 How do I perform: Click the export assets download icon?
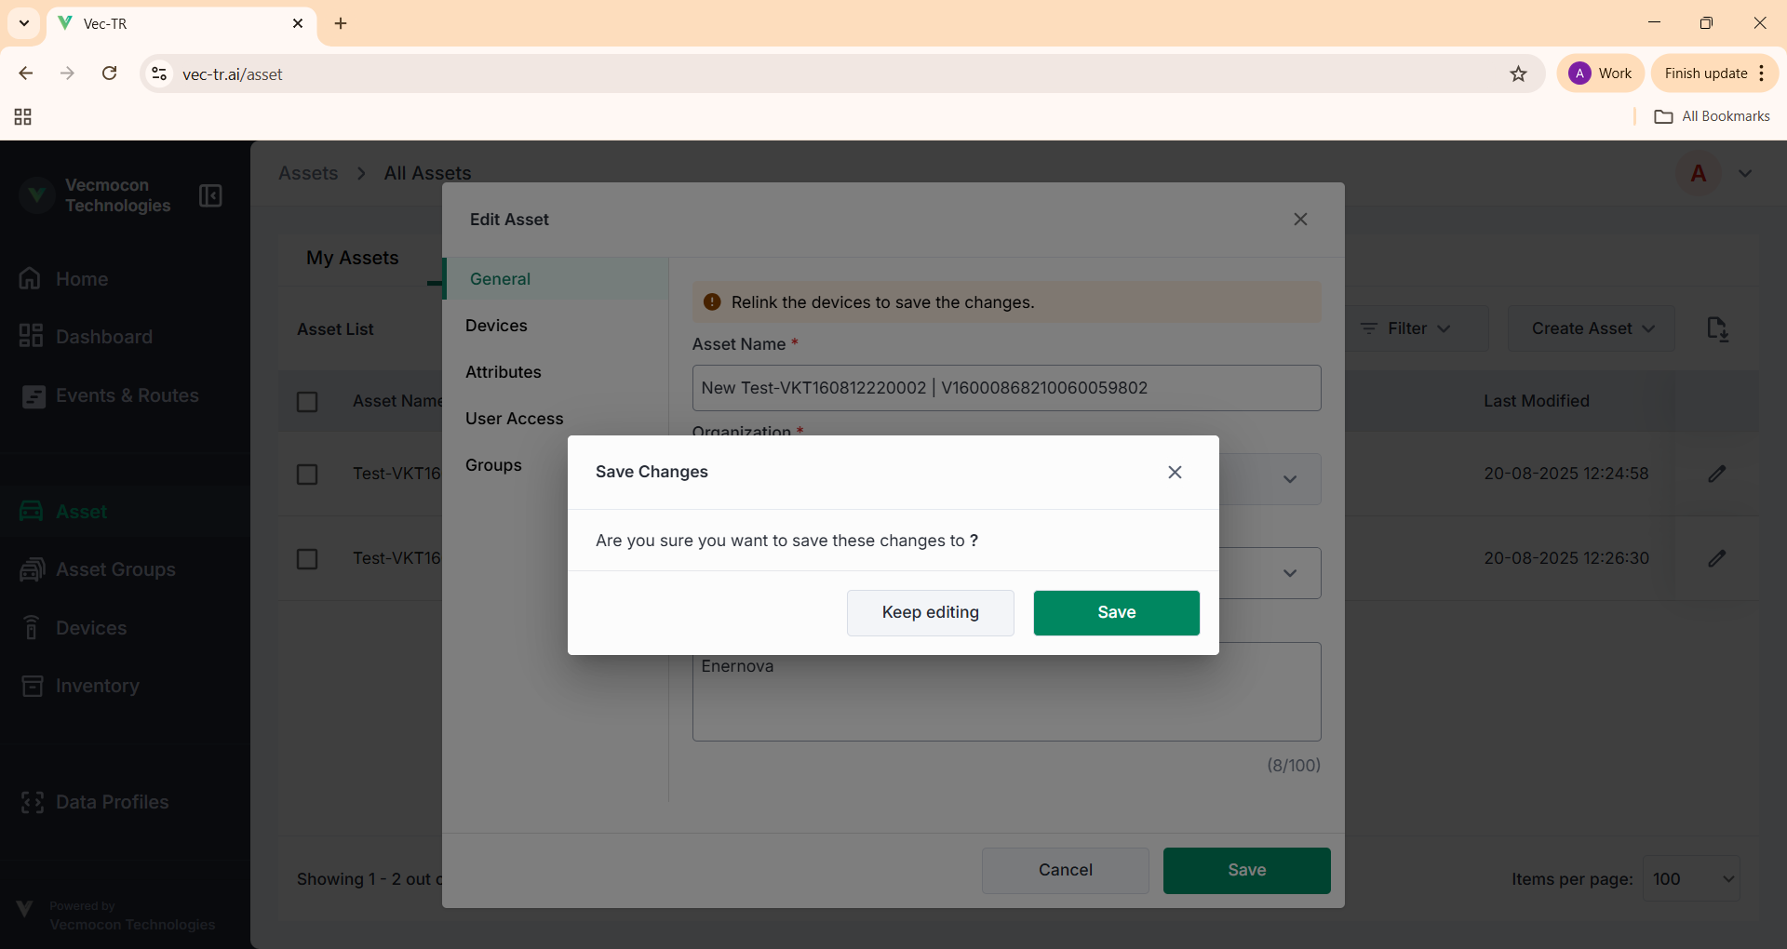pyautogui.click(x=1717, y=328)
